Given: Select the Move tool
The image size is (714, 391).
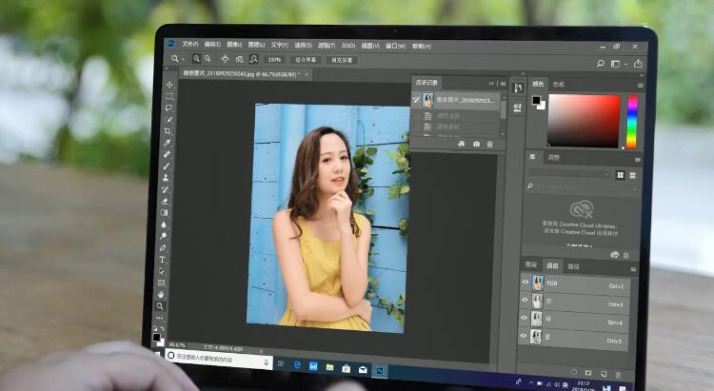Looking at the screenshot, I should (x=169, y=85).
